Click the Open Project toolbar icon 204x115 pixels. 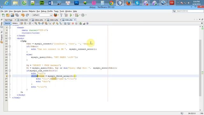point(12,15)
